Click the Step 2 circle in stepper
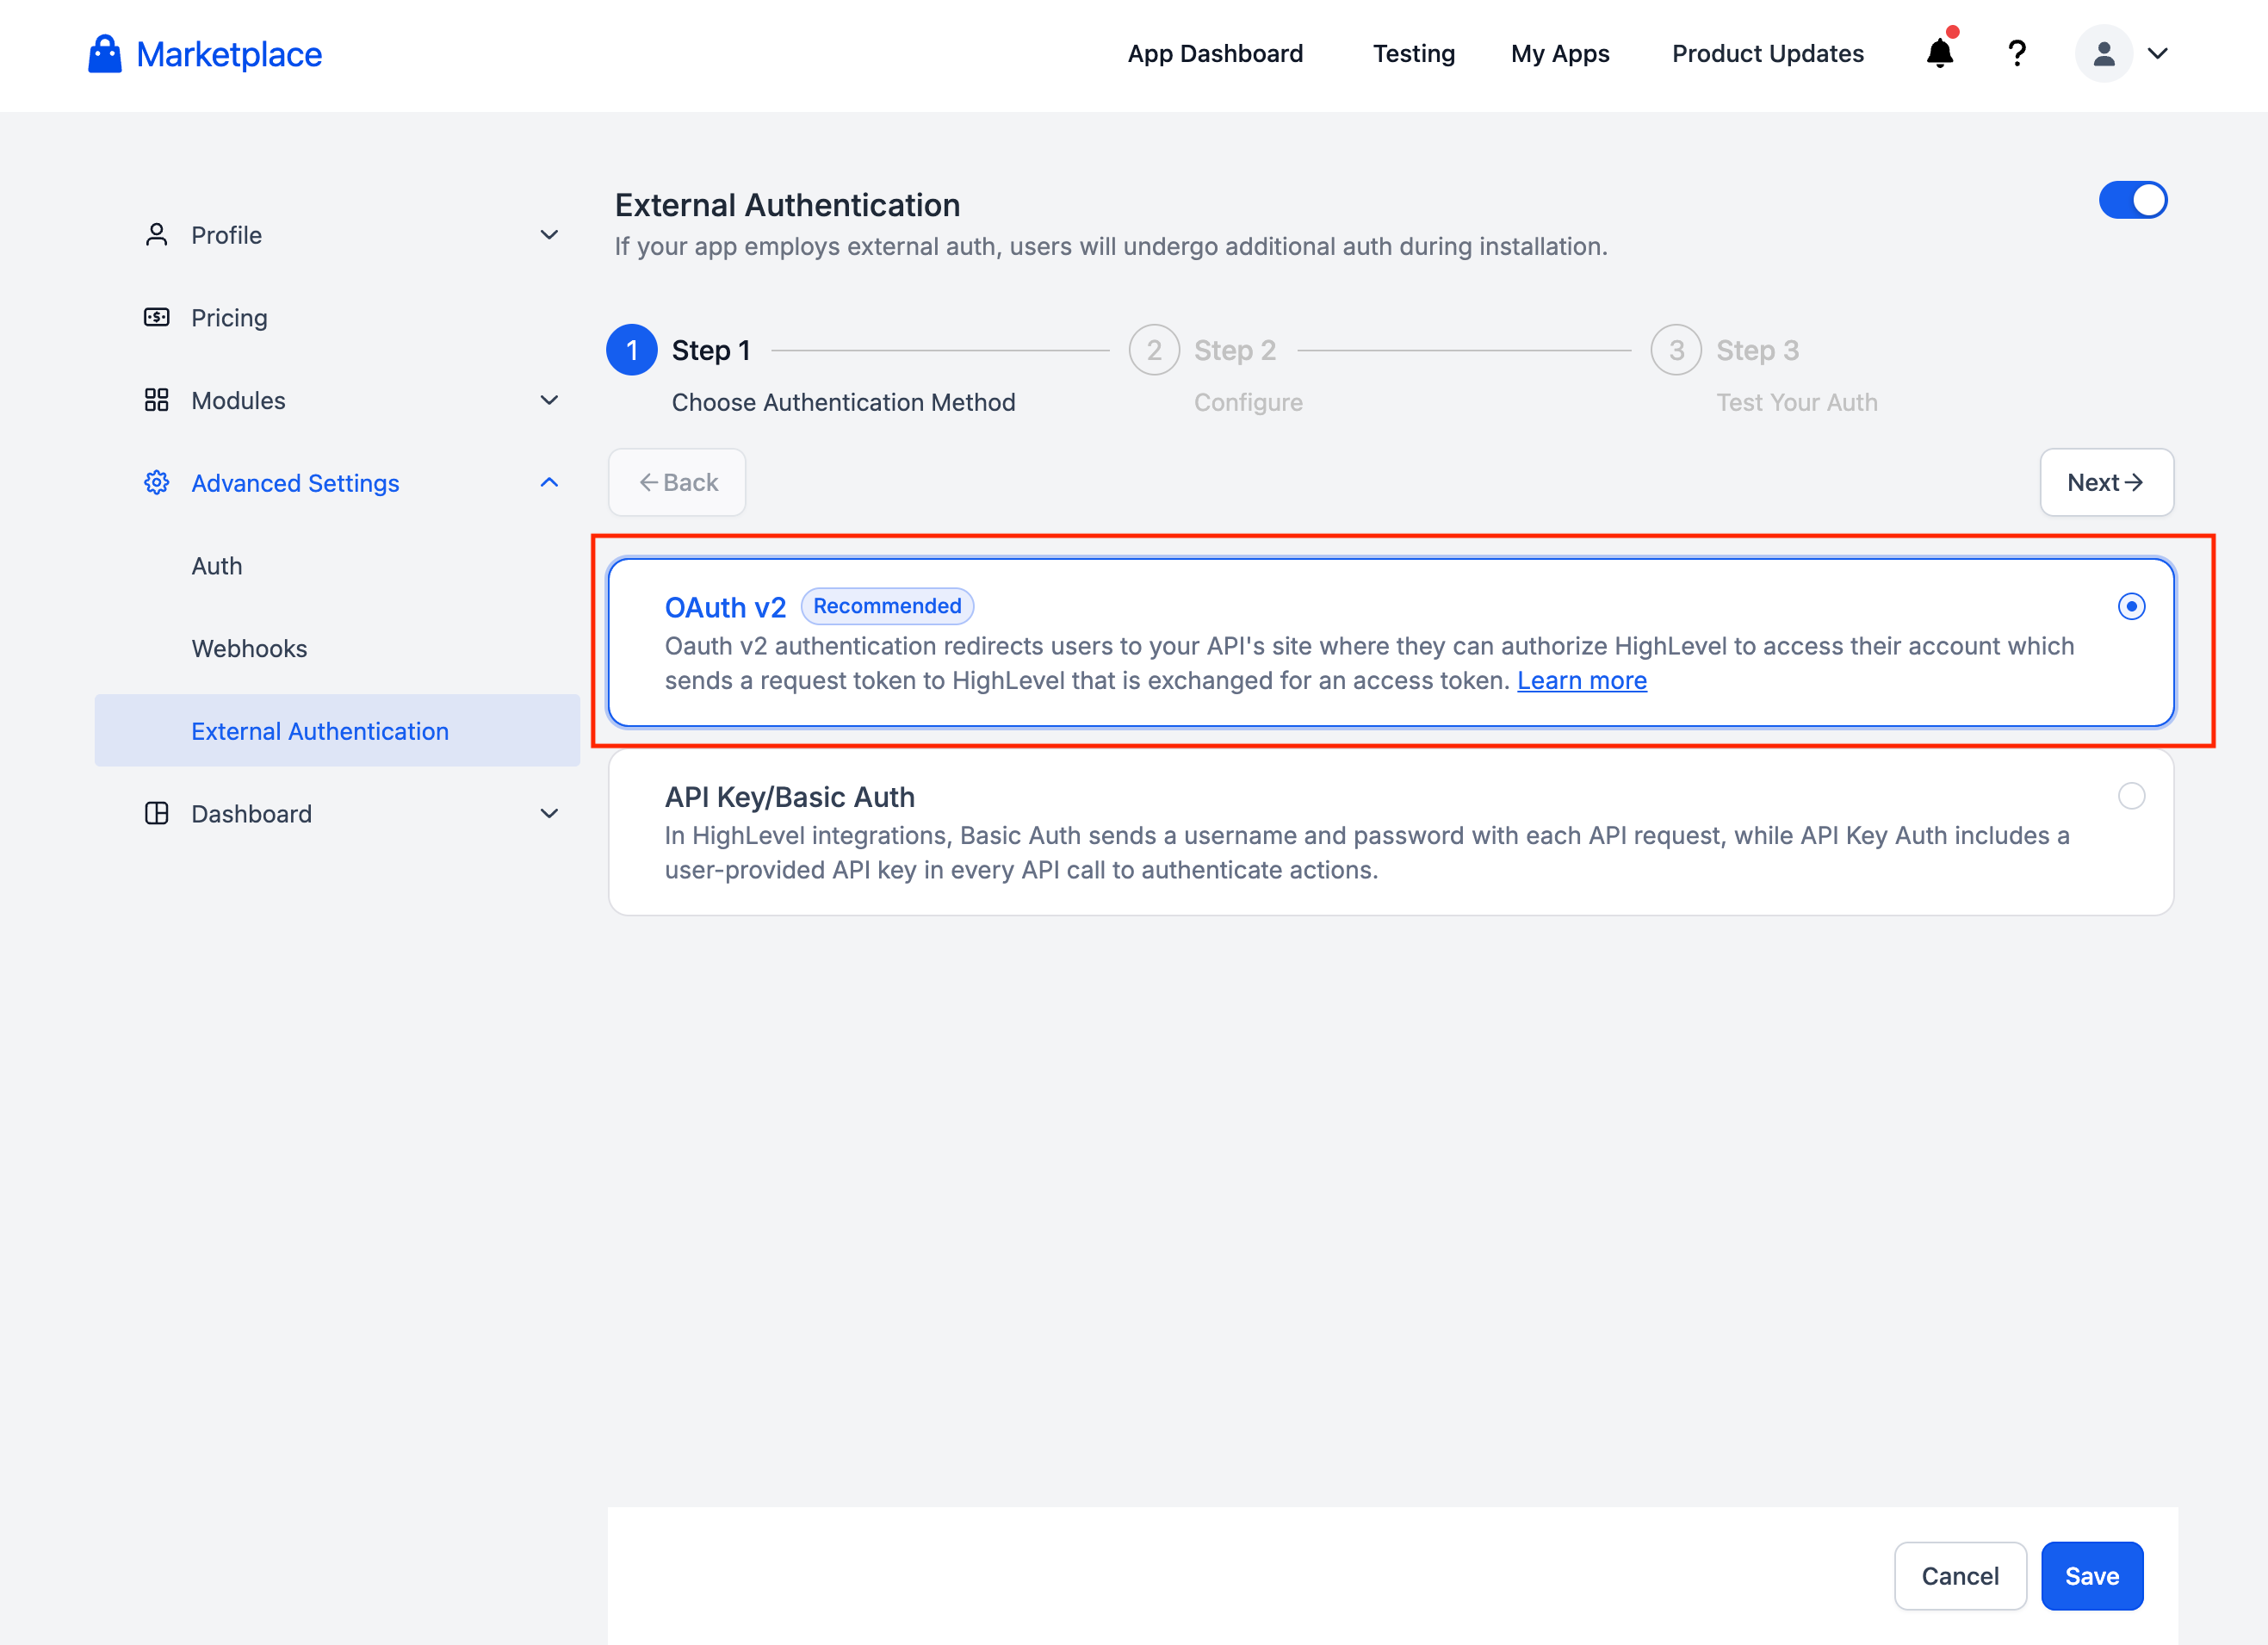 point(1154,350)
